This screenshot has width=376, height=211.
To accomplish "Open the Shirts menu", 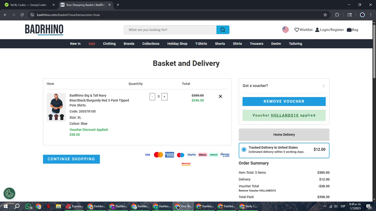I will (237, 43).
